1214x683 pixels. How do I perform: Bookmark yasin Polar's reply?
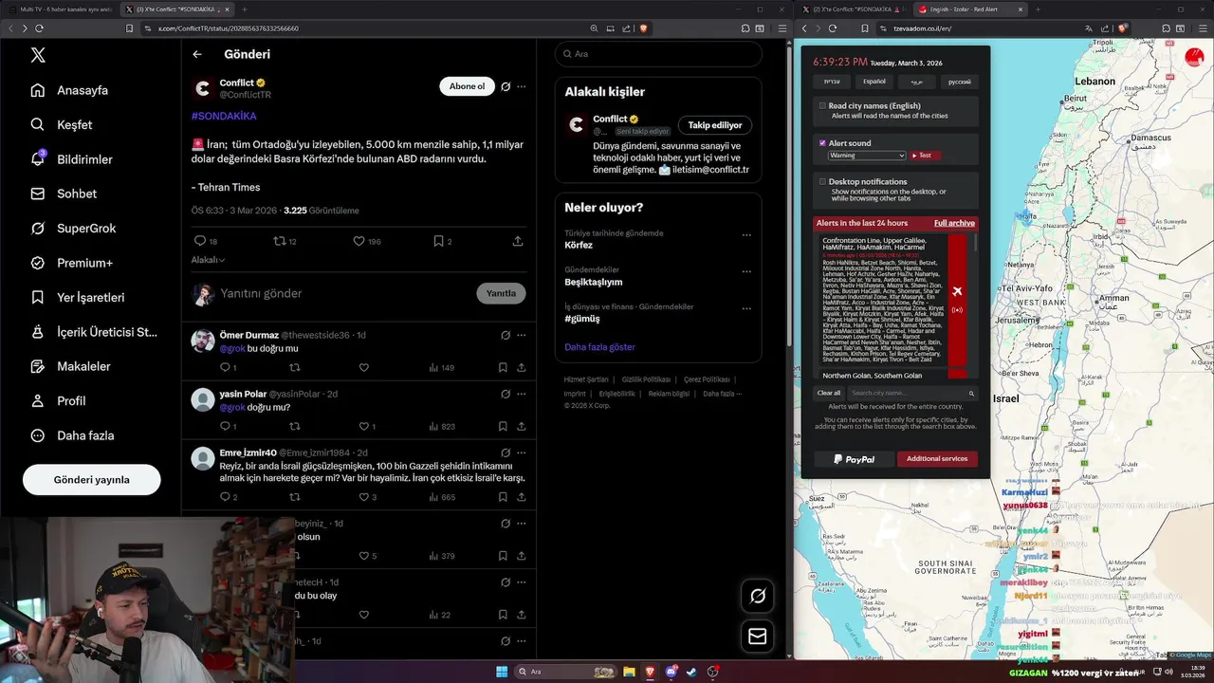point(503,426)
